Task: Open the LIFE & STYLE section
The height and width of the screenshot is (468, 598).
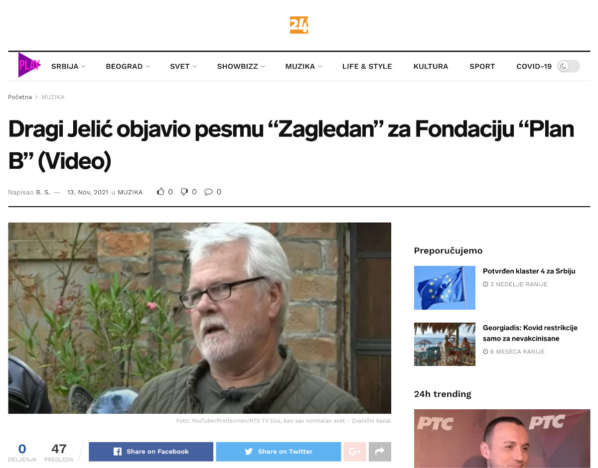Action: 367,66
